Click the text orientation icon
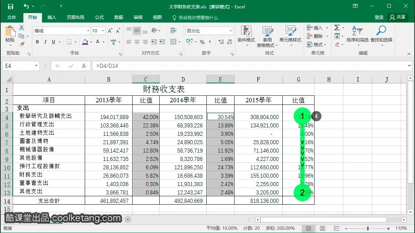This screenshot has height=233, width=415. point(154,31)
